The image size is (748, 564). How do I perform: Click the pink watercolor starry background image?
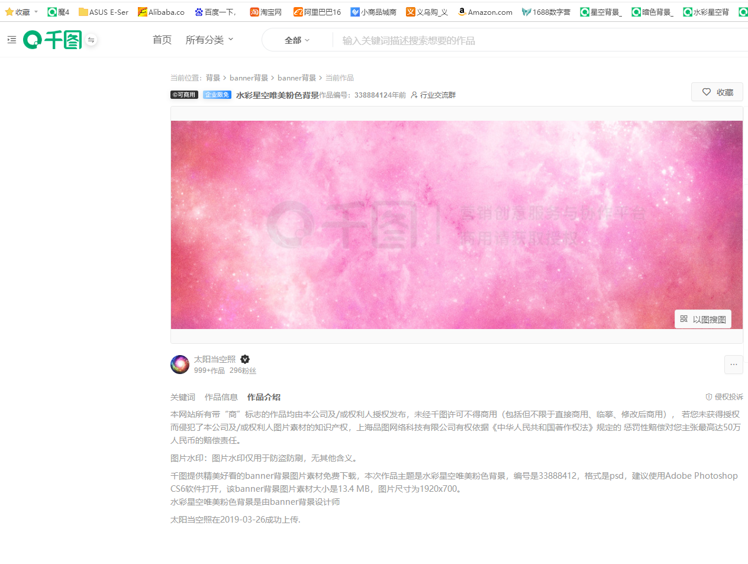coord(456,224)
